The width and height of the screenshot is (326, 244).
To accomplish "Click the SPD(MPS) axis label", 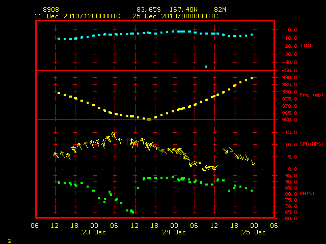I will pyautogui.click(x=311, y=144).
